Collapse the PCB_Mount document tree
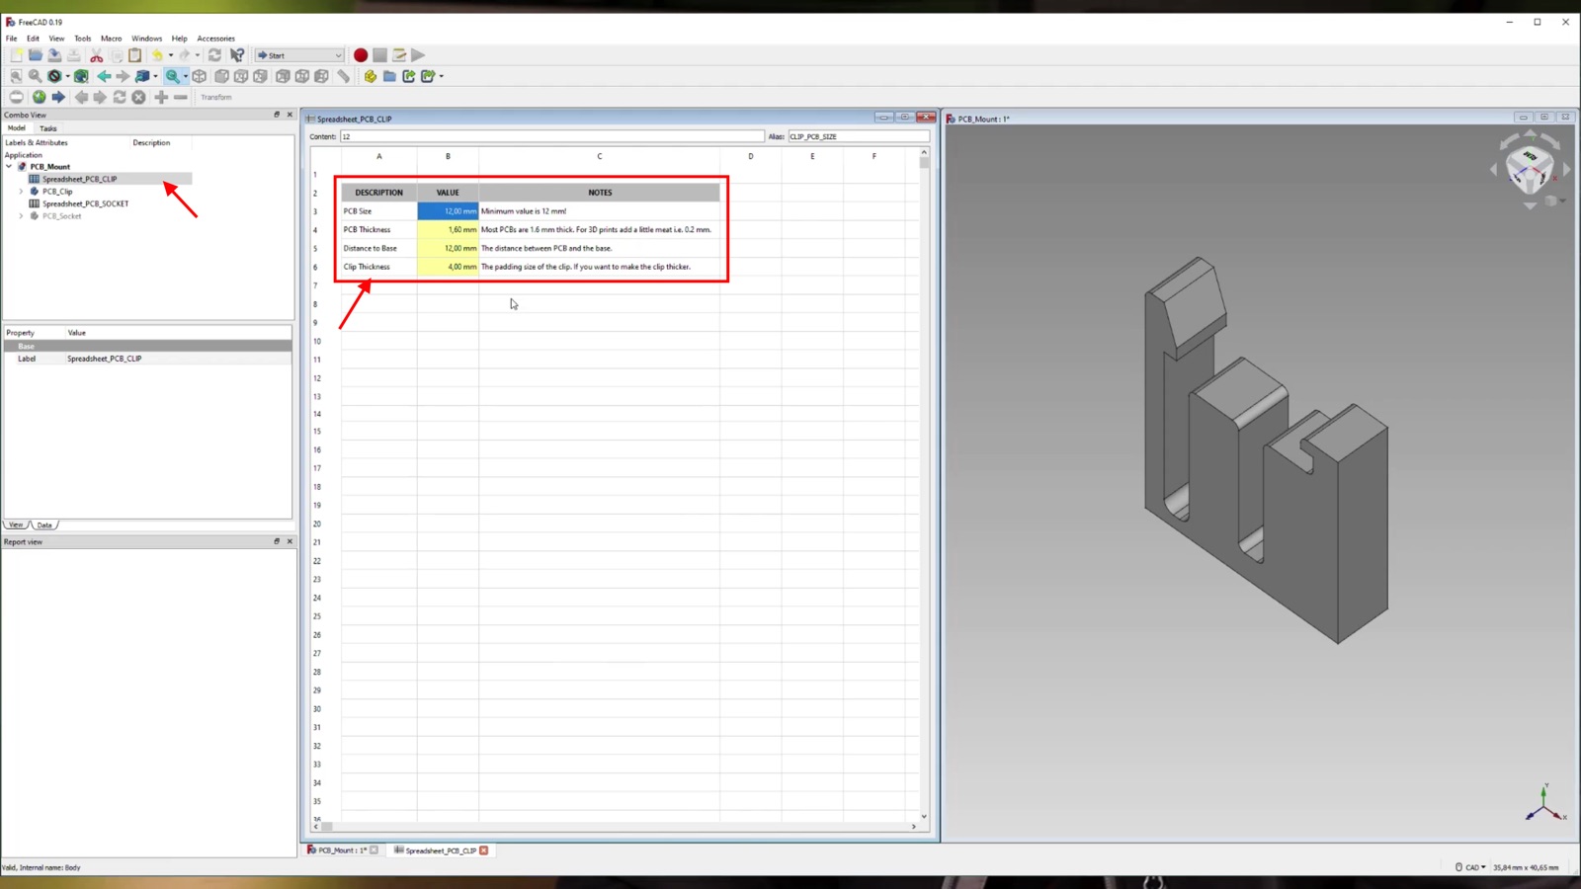1581x889 pixels. 10,166
